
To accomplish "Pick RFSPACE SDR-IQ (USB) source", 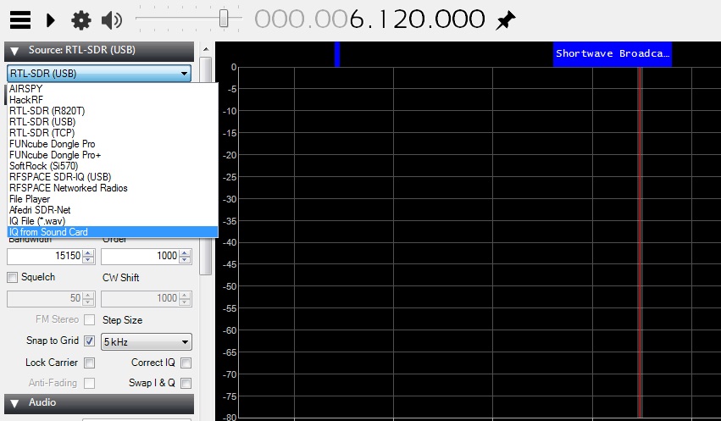I will pos(113,177).
